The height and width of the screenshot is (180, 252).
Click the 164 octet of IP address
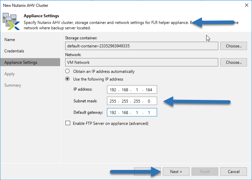149,90
